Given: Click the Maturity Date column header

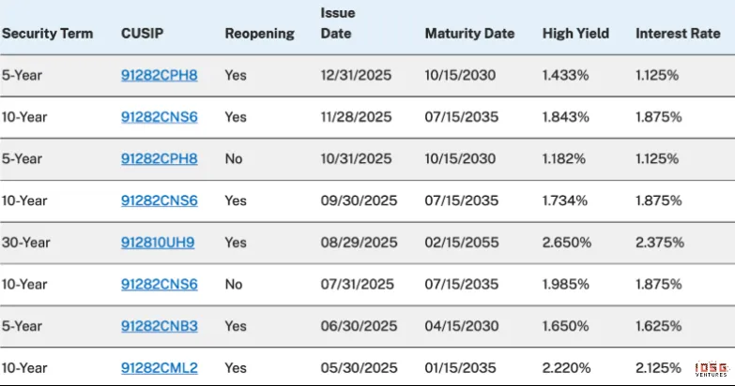Looking at the screenshot, I should click(469, 34).
